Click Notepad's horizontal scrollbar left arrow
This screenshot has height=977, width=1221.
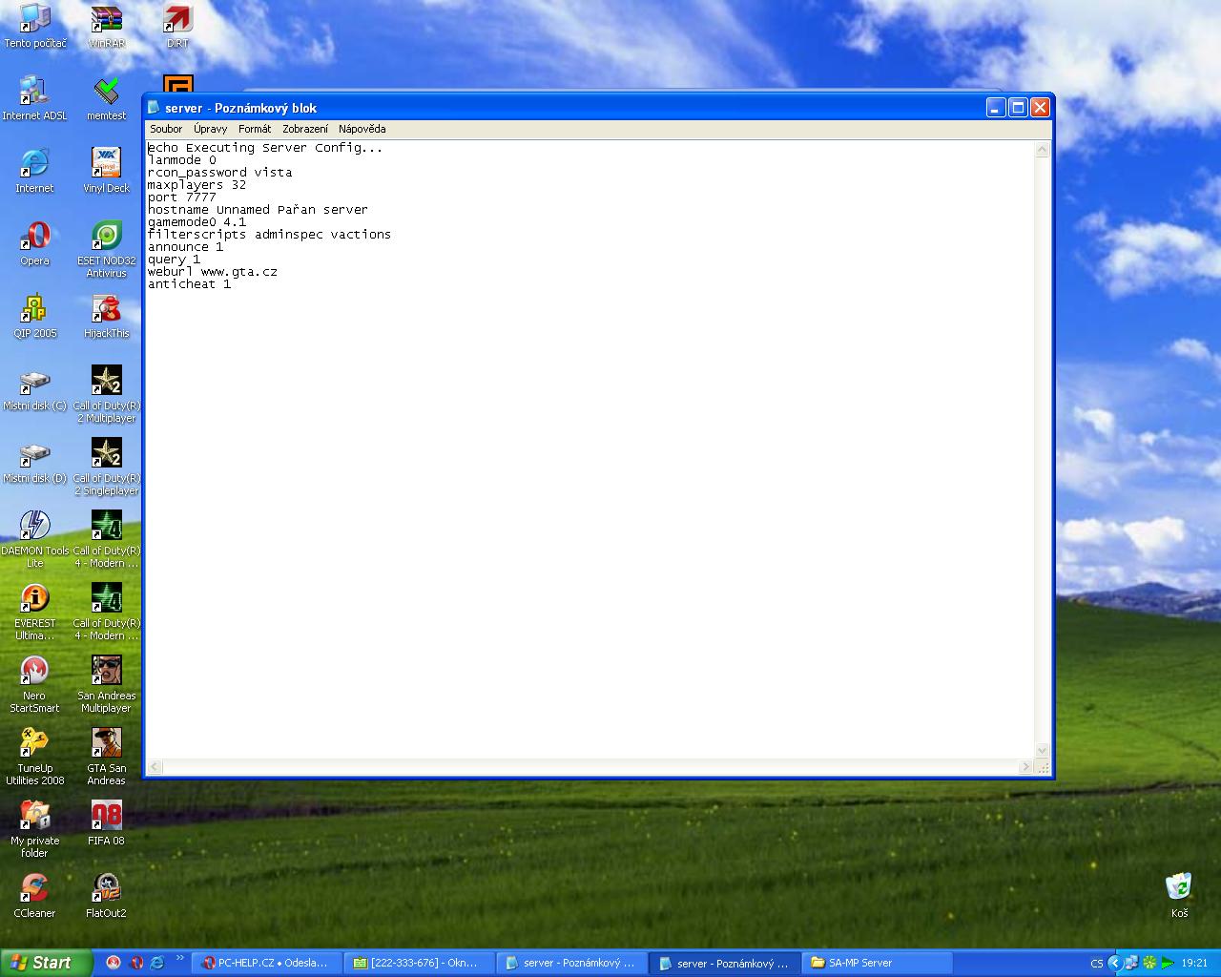tap(155, 766)
